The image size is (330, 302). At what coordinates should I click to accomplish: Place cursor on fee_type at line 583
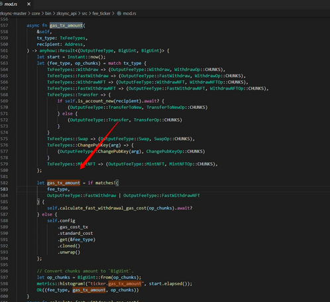(x=58, y=189)
